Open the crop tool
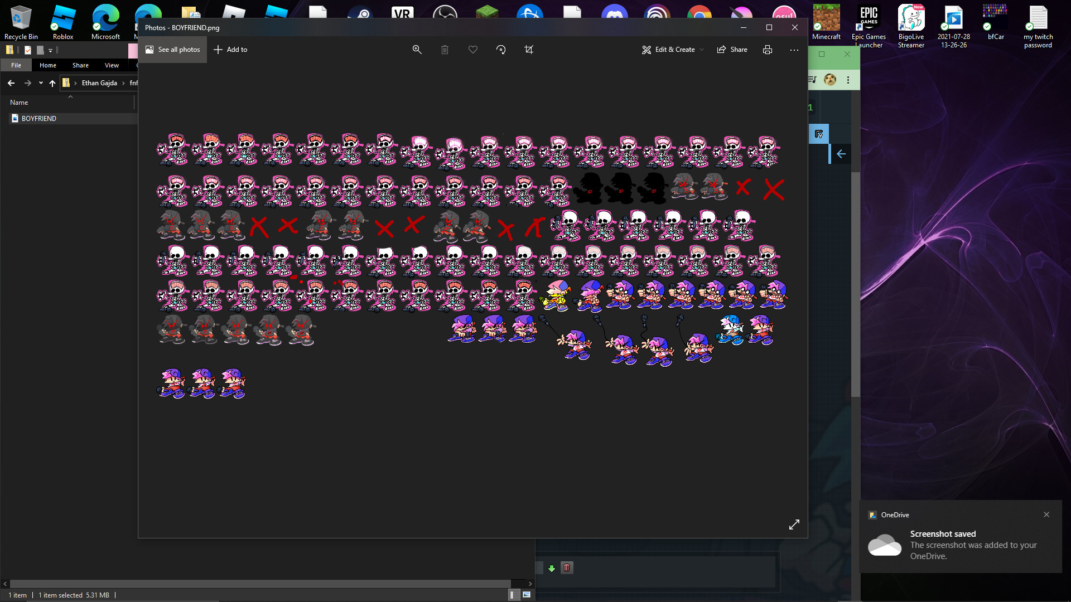1071x602 pixels. click(x=529, y=50)
